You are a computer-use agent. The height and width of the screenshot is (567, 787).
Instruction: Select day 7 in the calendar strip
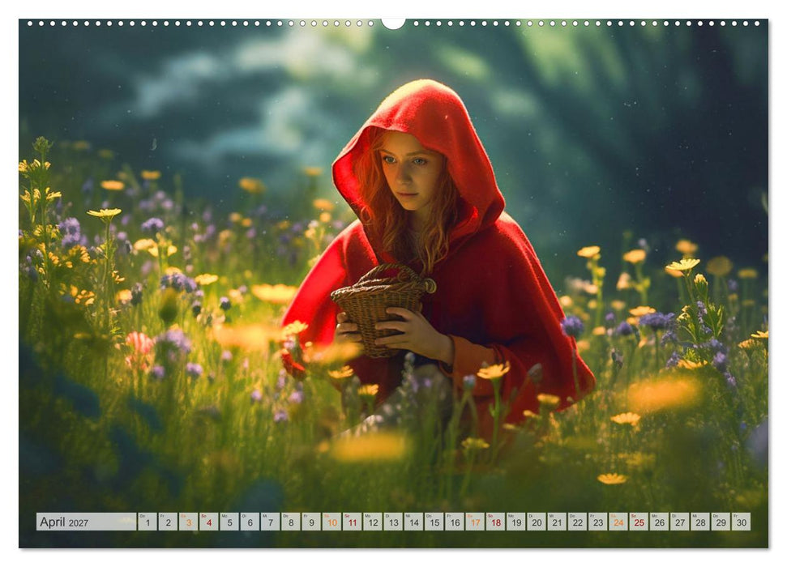[271, 522]
